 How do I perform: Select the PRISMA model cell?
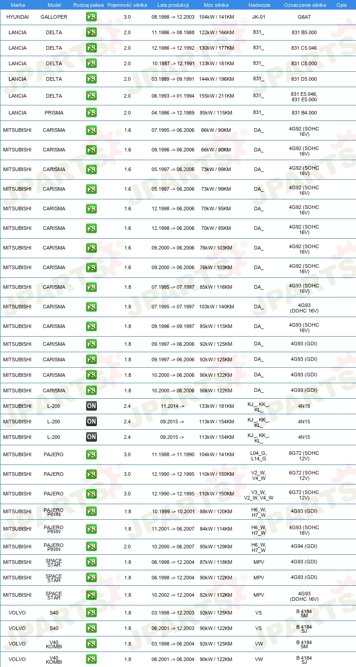click(54, 113)
